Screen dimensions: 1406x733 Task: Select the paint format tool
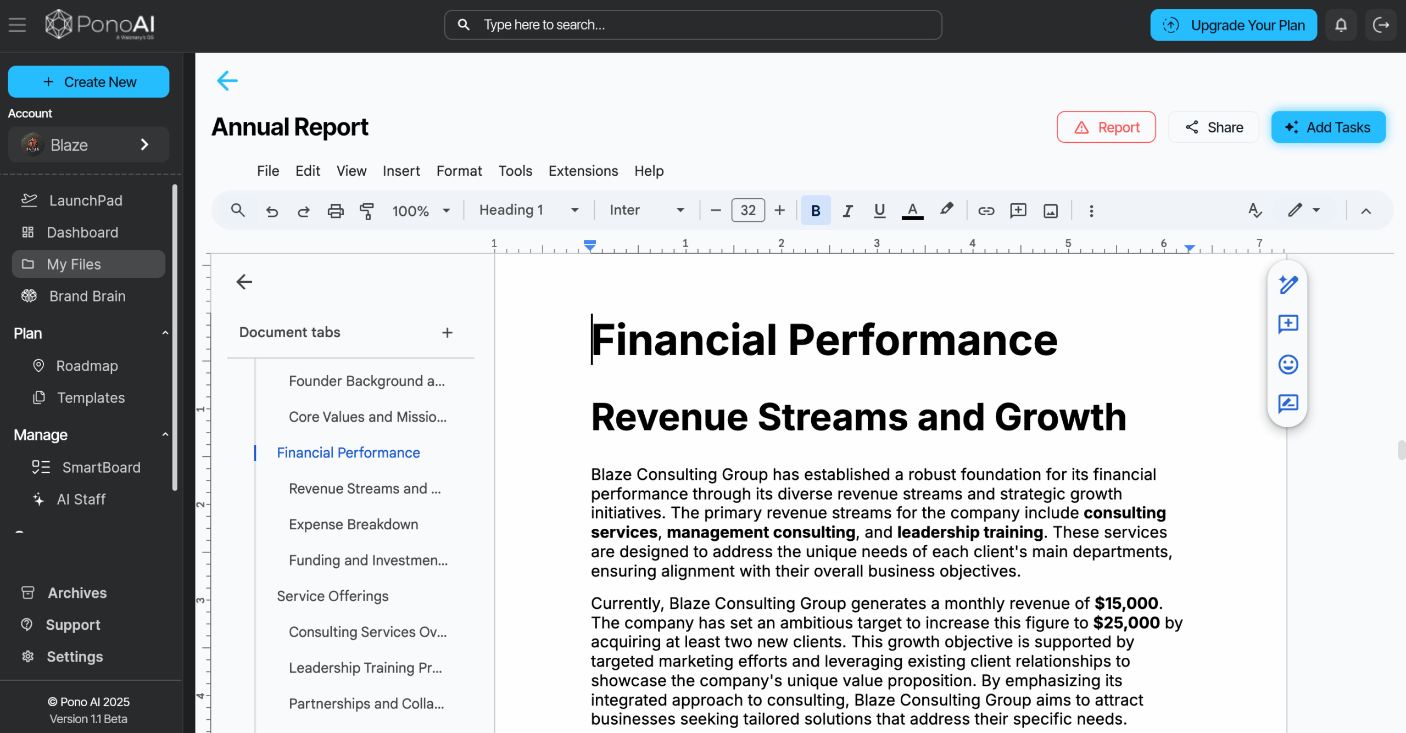pyautogui.click(x=367, y=211)
